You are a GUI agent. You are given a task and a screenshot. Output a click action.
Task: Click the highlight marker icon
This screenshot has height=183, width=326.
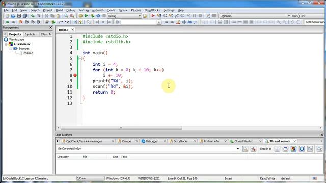178,22
